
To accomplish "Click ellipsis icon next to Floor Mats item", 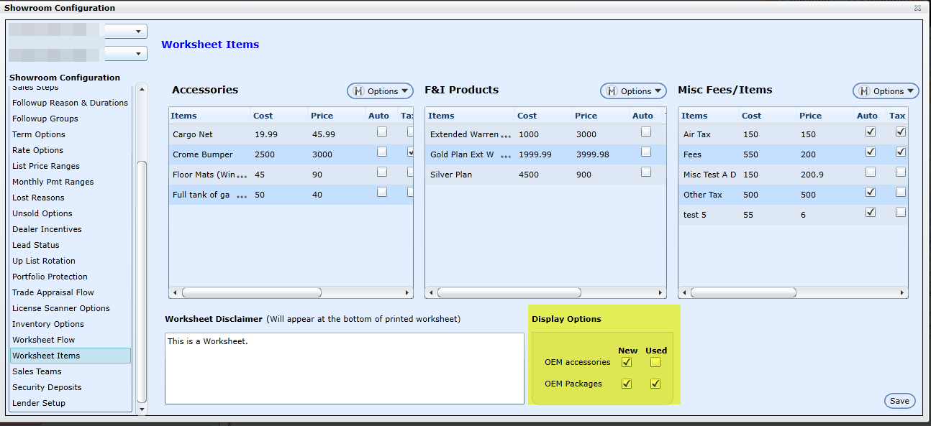I will 242,175.
